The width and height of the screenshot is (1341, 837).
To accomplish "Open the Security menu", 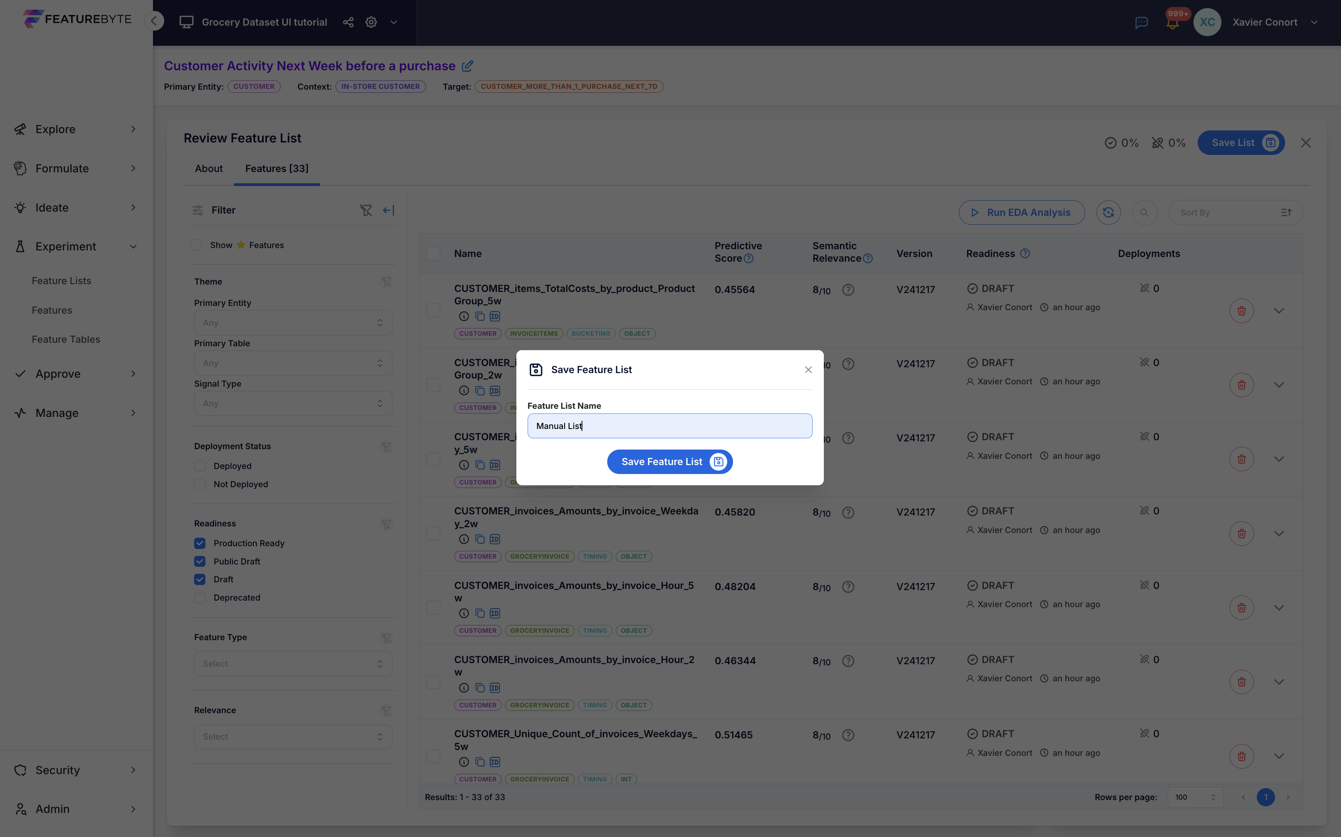I will 76,770.
